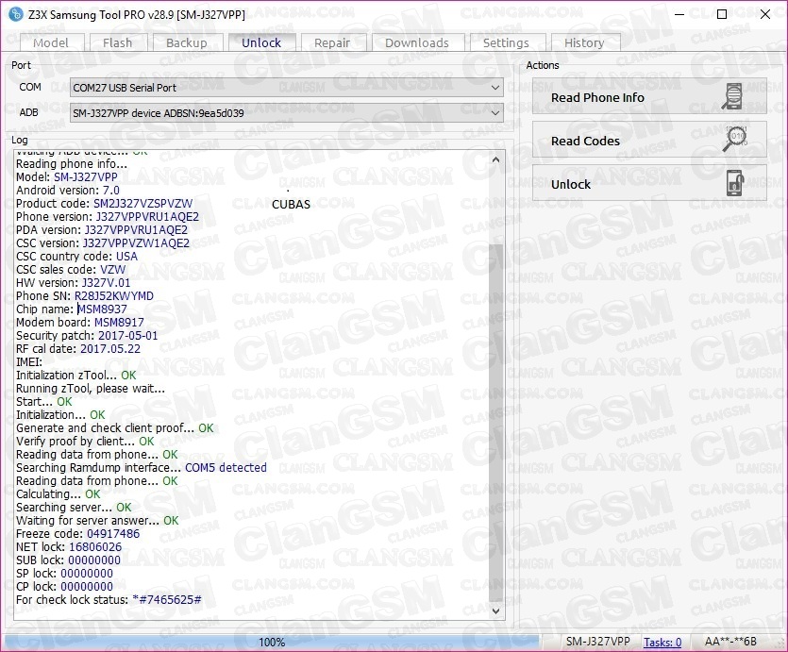Screen dimensions: 788x652
Task: Click the log vertical scrollbar thumb
Action: click(x=495, y=422)
